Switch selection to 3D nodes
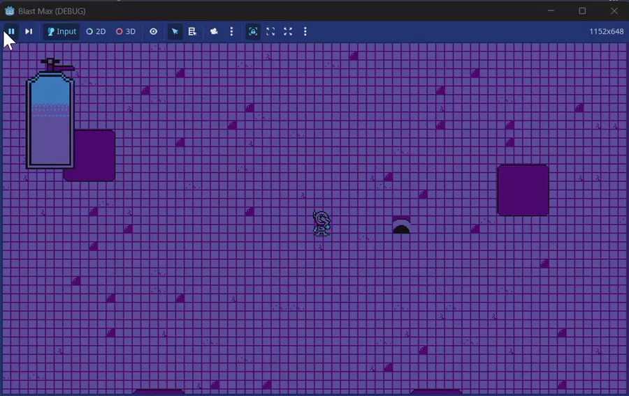 click(126, 31)
